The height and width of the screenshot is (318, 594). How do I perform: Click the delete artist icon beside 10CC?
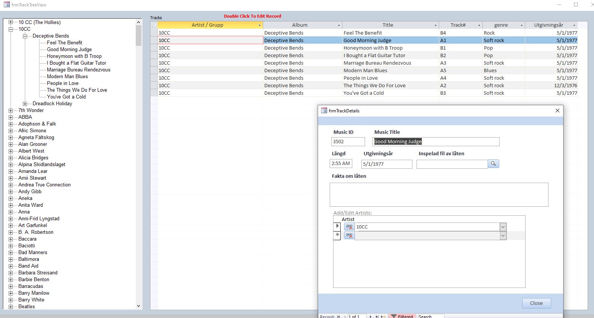349,227
